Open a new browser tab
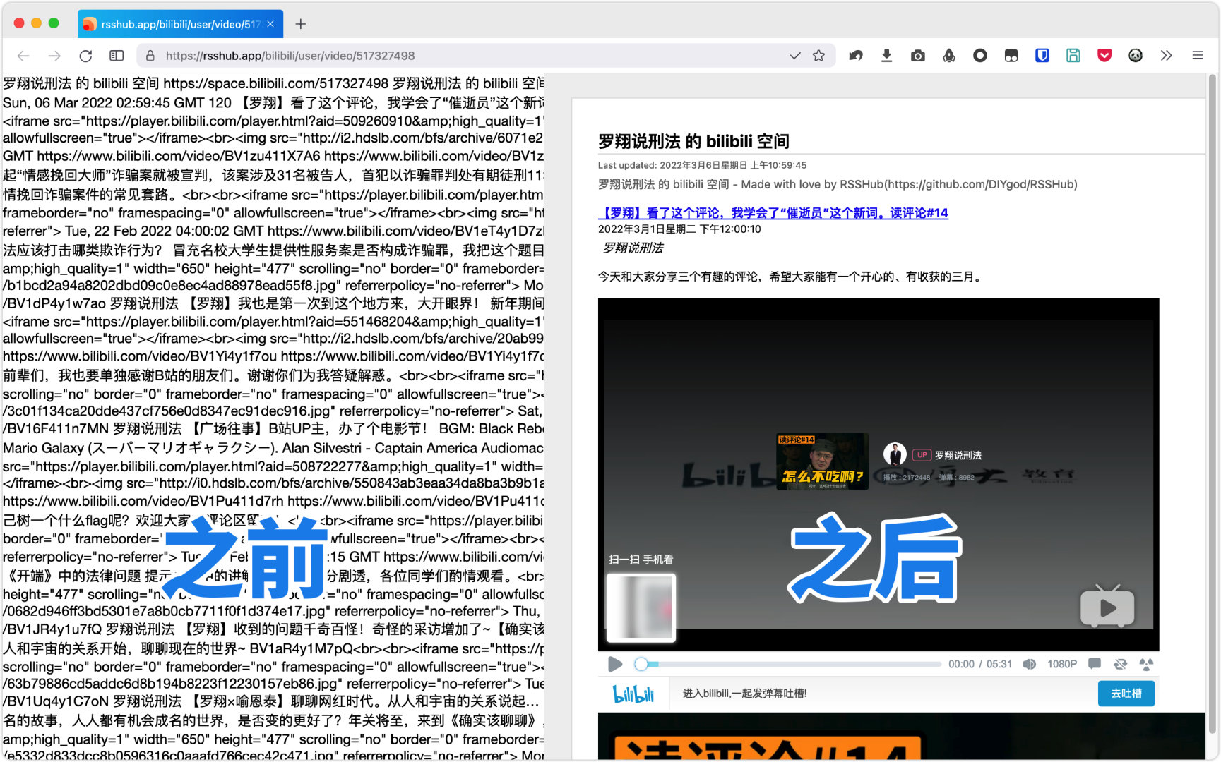Screen dimensions: 1221x762 [301, 24]
